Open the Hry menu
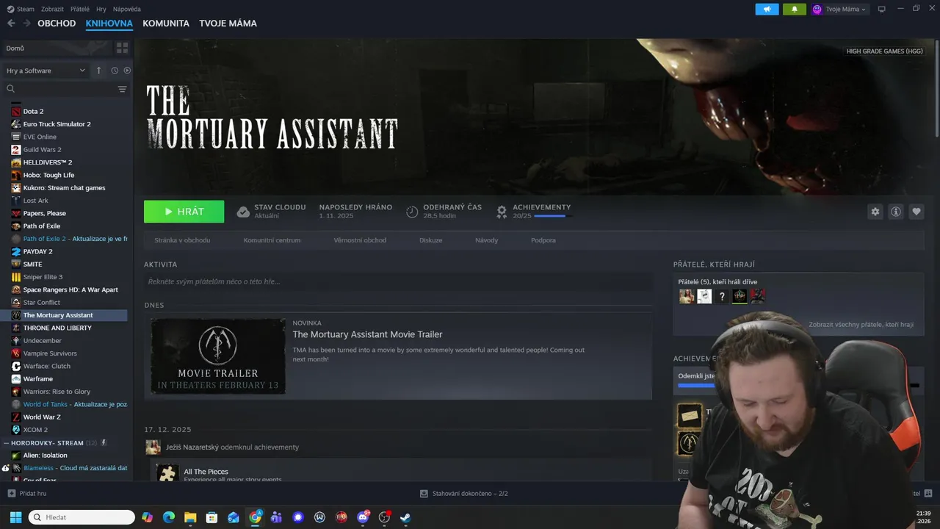940x529 pixels. (x=101, y=9)
